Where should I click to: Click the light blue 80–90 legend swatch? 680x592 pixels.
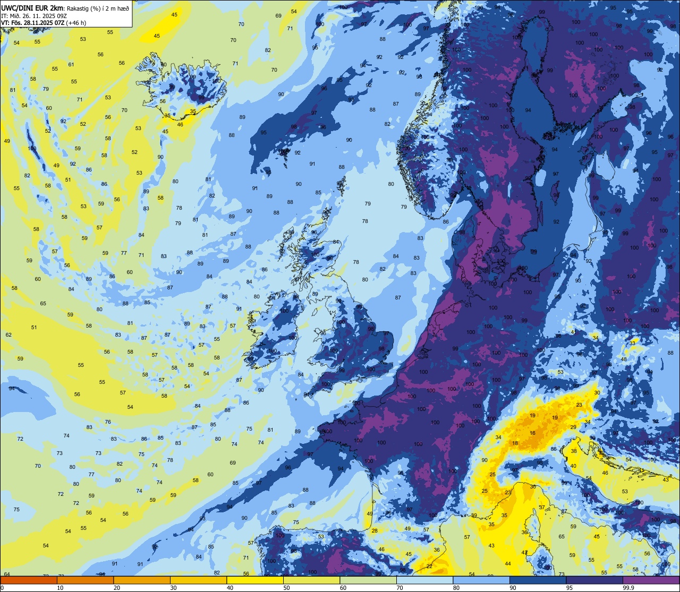click(x=481, y=580)
